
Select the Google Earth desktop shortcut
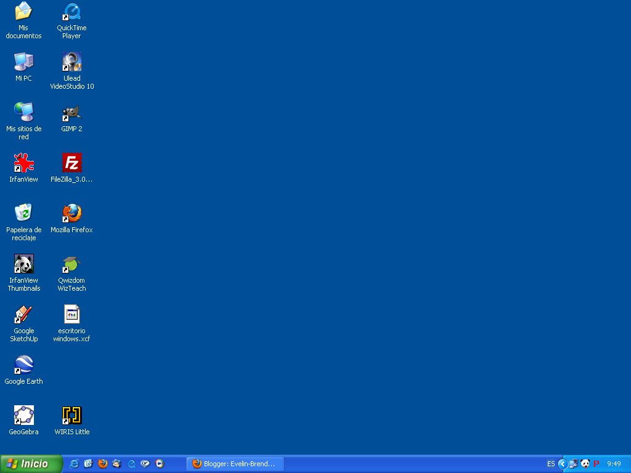(x=23, y=365)
